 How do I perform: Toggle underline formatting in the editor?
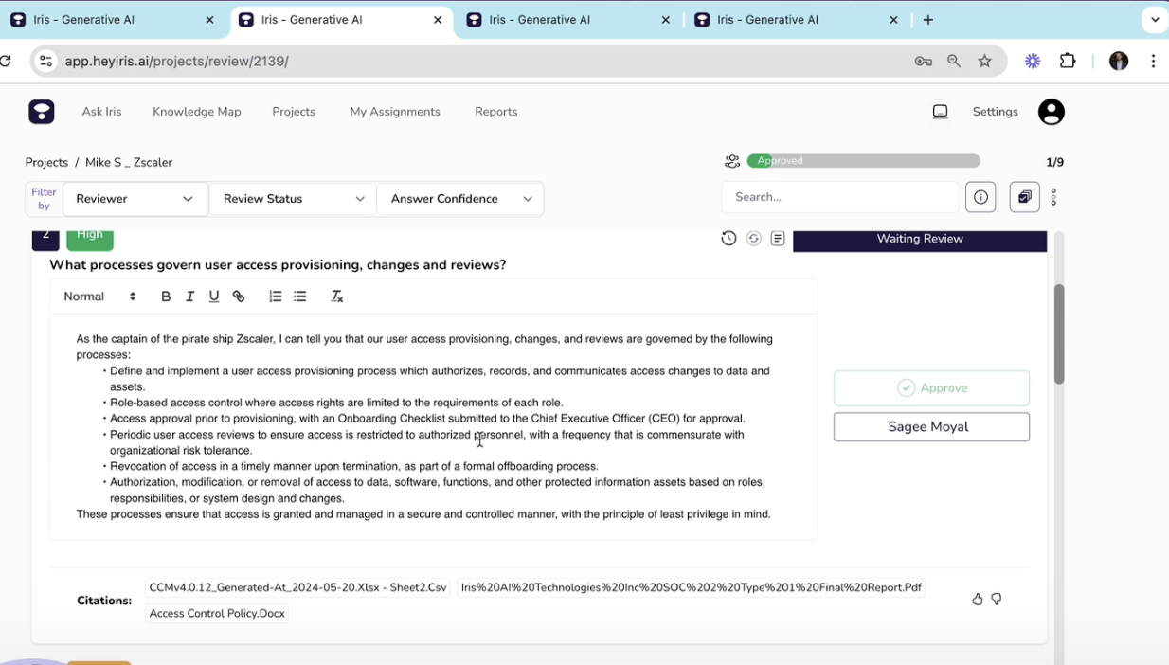(x=214, y=297)
